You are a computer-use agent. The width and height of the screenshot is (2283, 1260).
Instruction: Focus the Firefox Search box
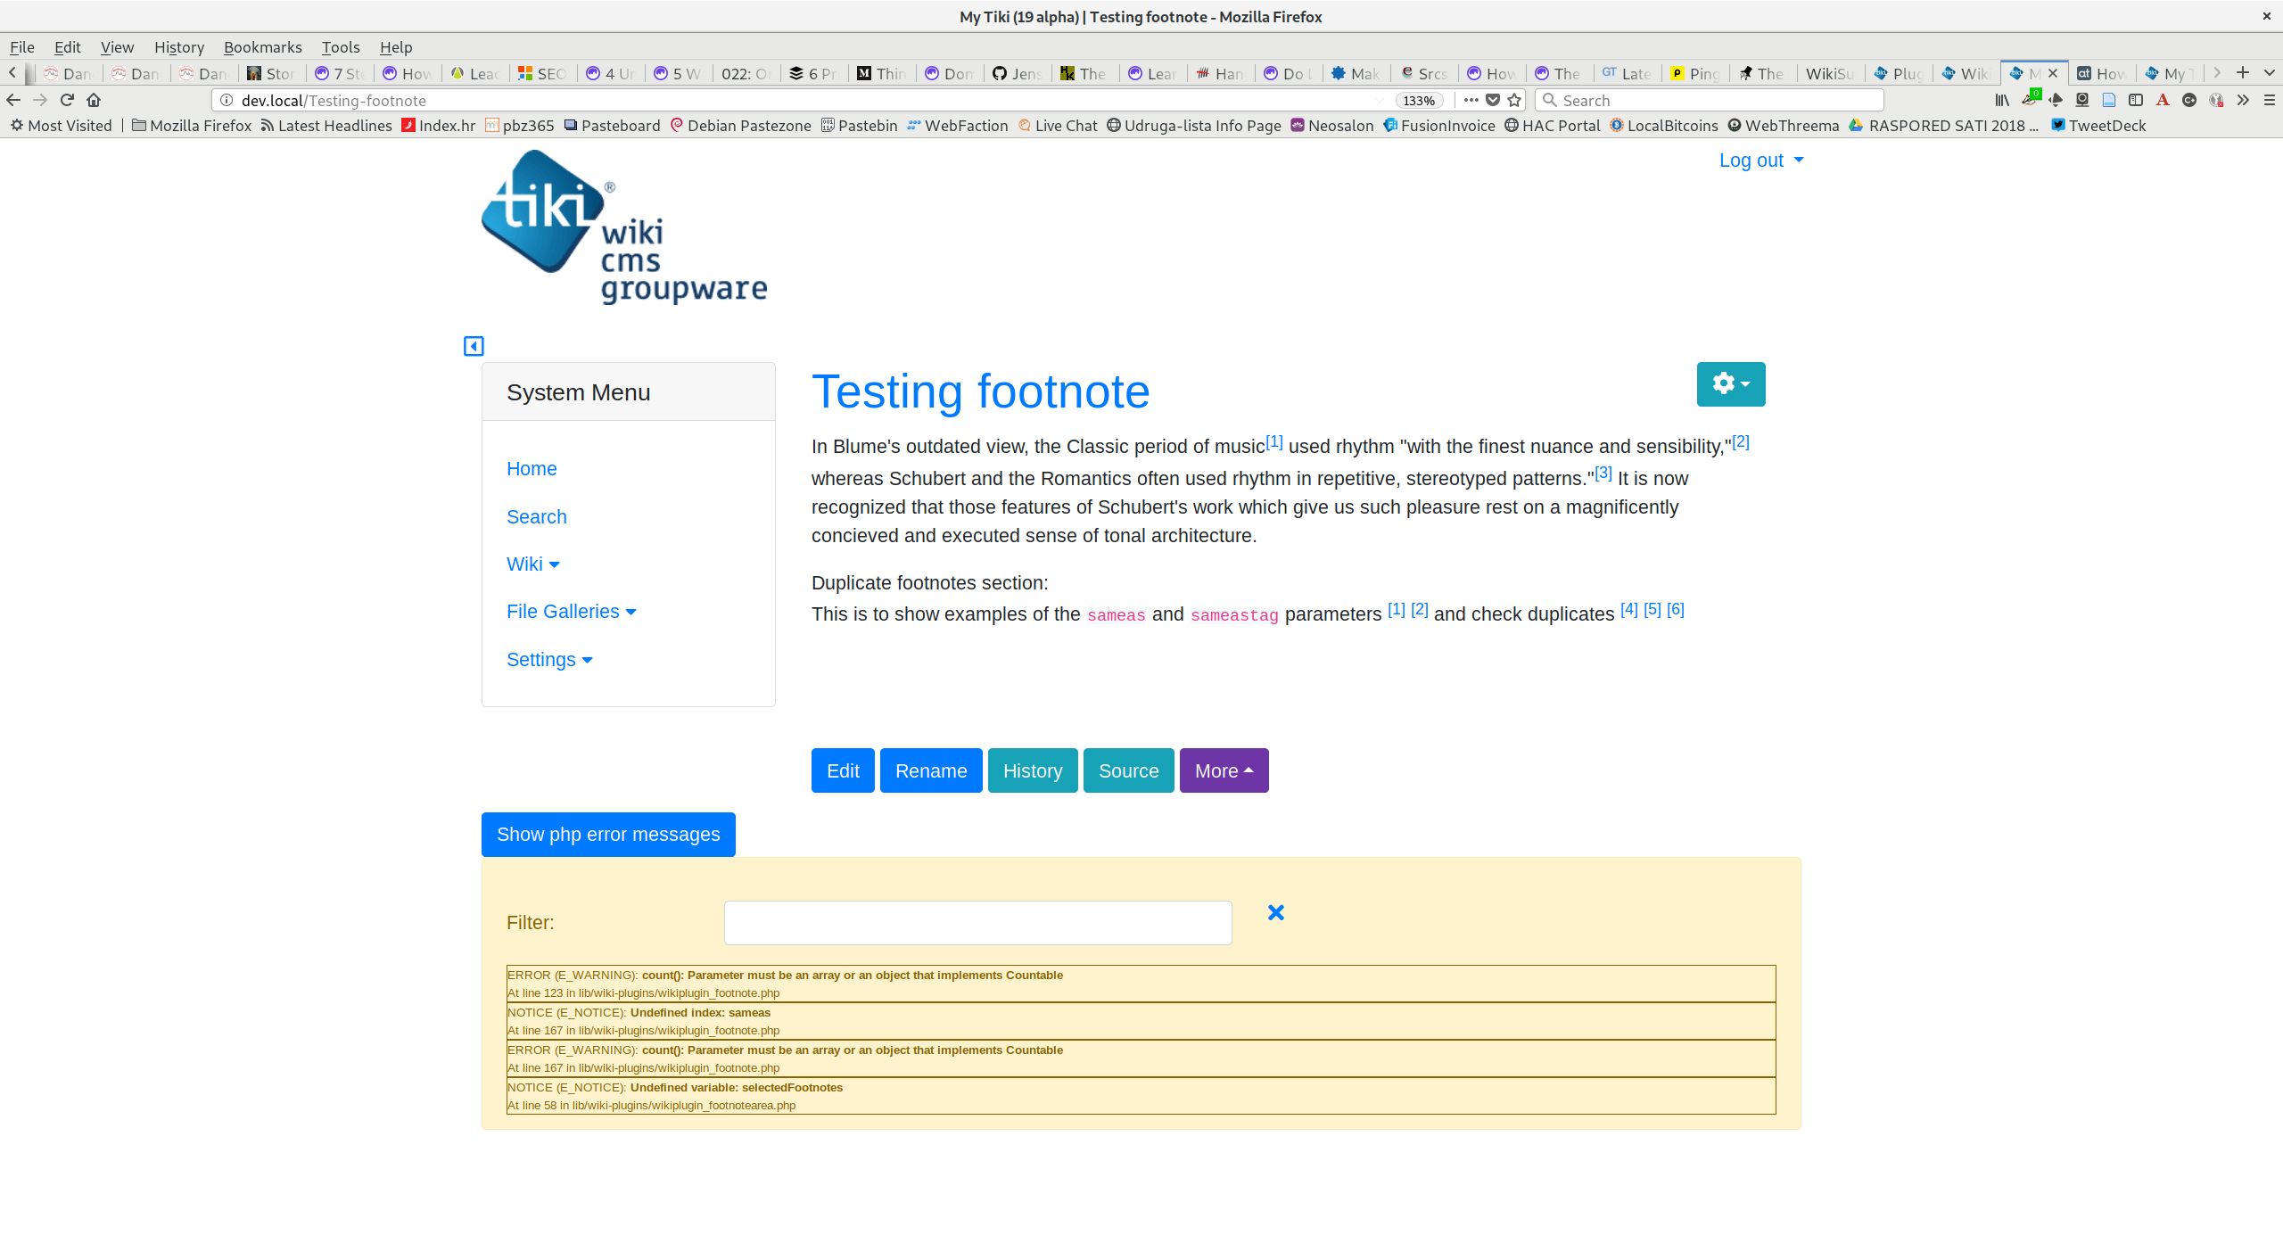tap(1710, 100)
